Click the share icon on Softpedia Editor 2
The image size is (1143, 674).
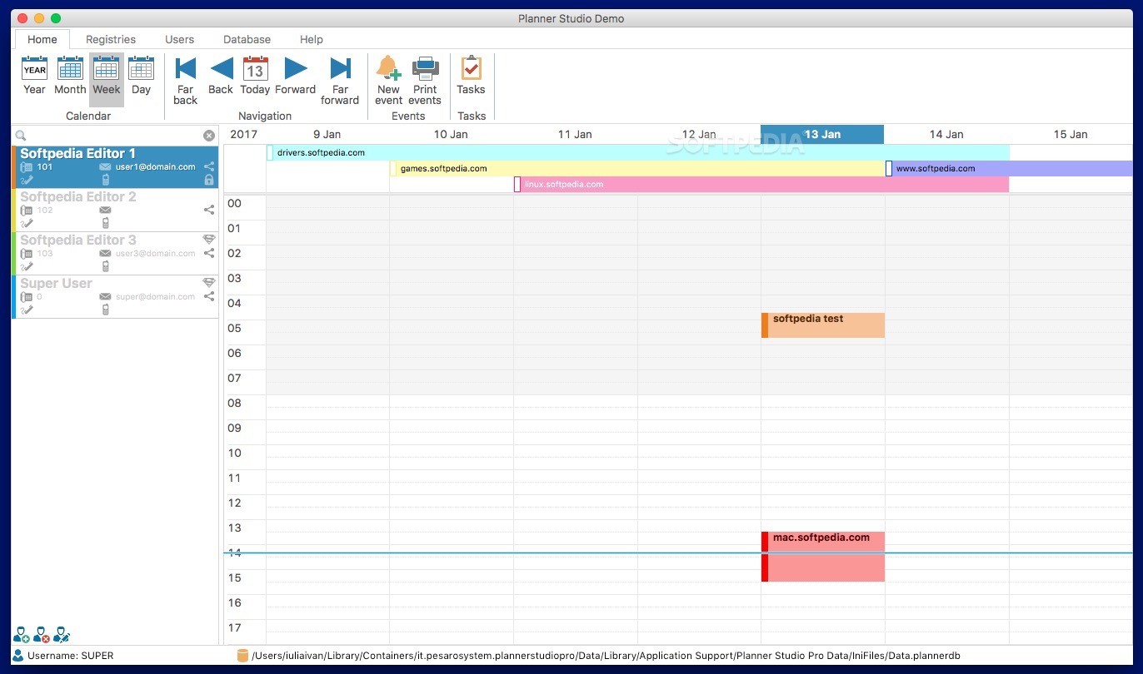(x=209, y=210)
